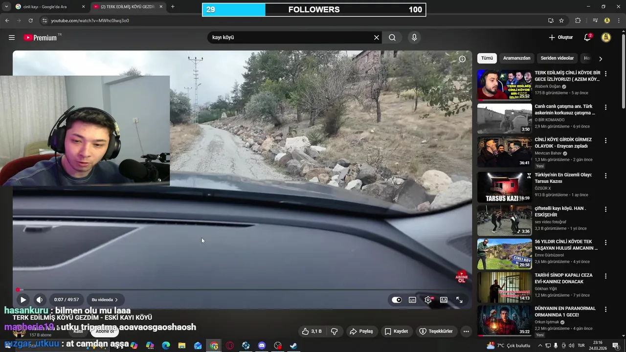
Task: Open Mevtcan Bahav channel link
Action: pyautogui.click(x=548, y=153)
